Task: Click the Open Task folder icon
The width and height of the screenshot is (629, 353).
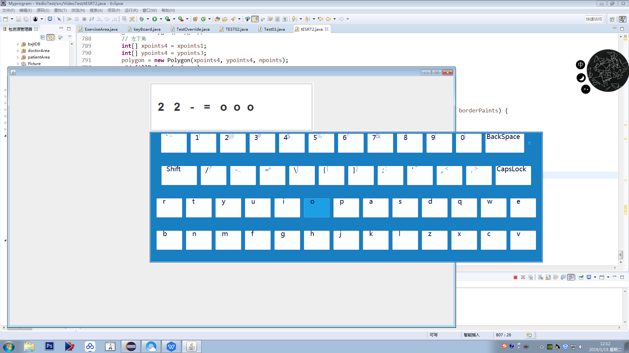Action: point(225,19)
